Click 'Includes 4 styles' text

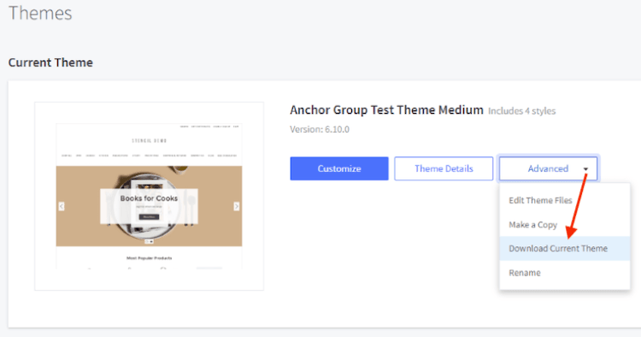pos(521,111)
